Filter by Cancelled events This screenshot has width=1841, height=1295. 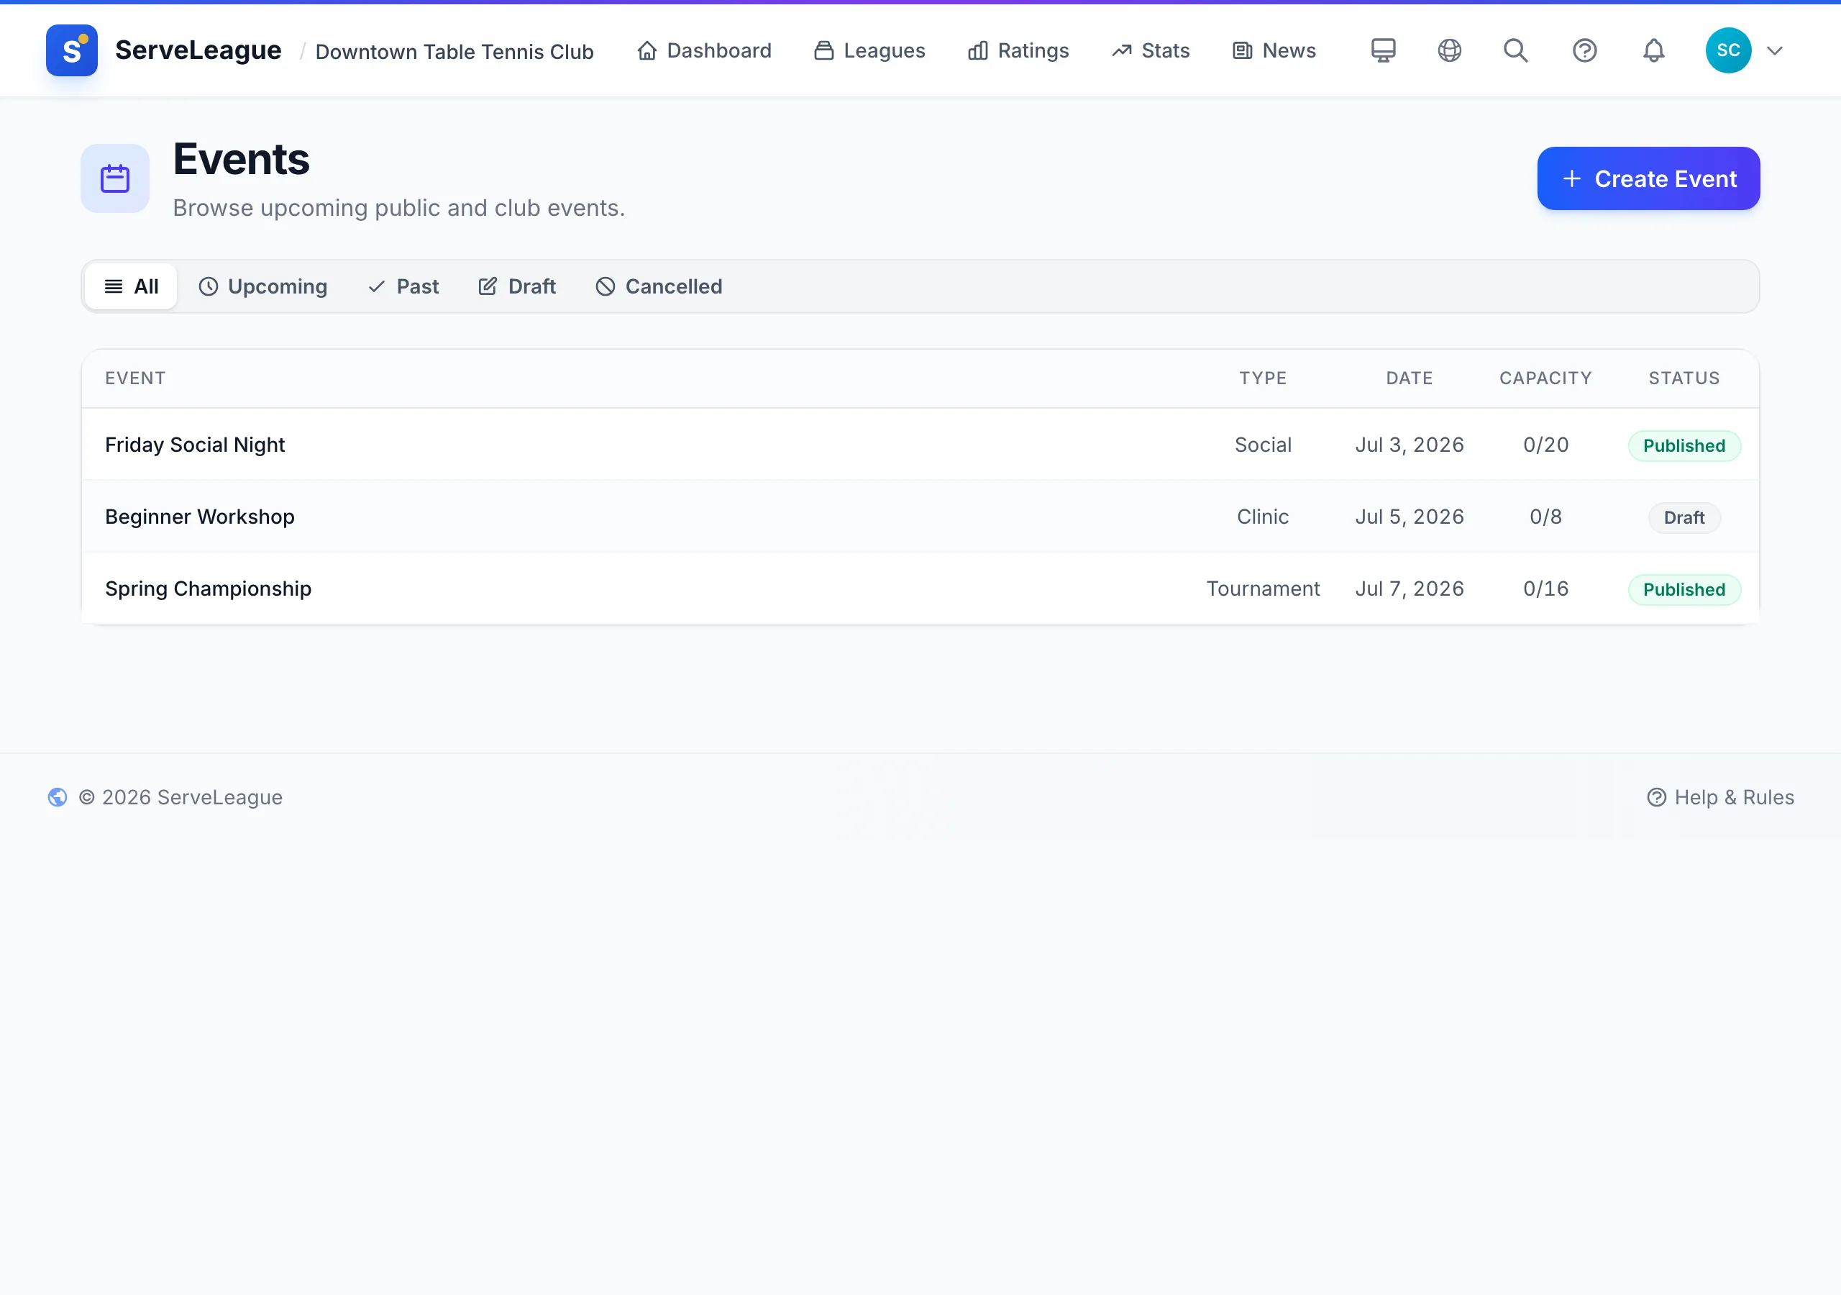(x=658, y=286)
